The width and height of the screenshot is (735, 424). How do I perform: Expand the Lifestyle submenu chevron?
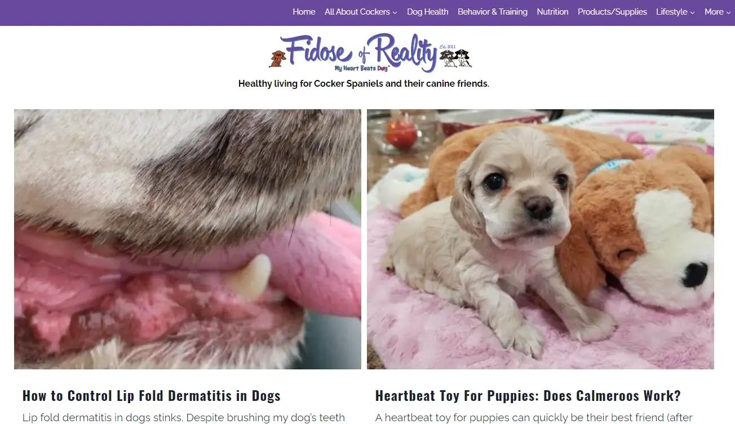[693, 12]
